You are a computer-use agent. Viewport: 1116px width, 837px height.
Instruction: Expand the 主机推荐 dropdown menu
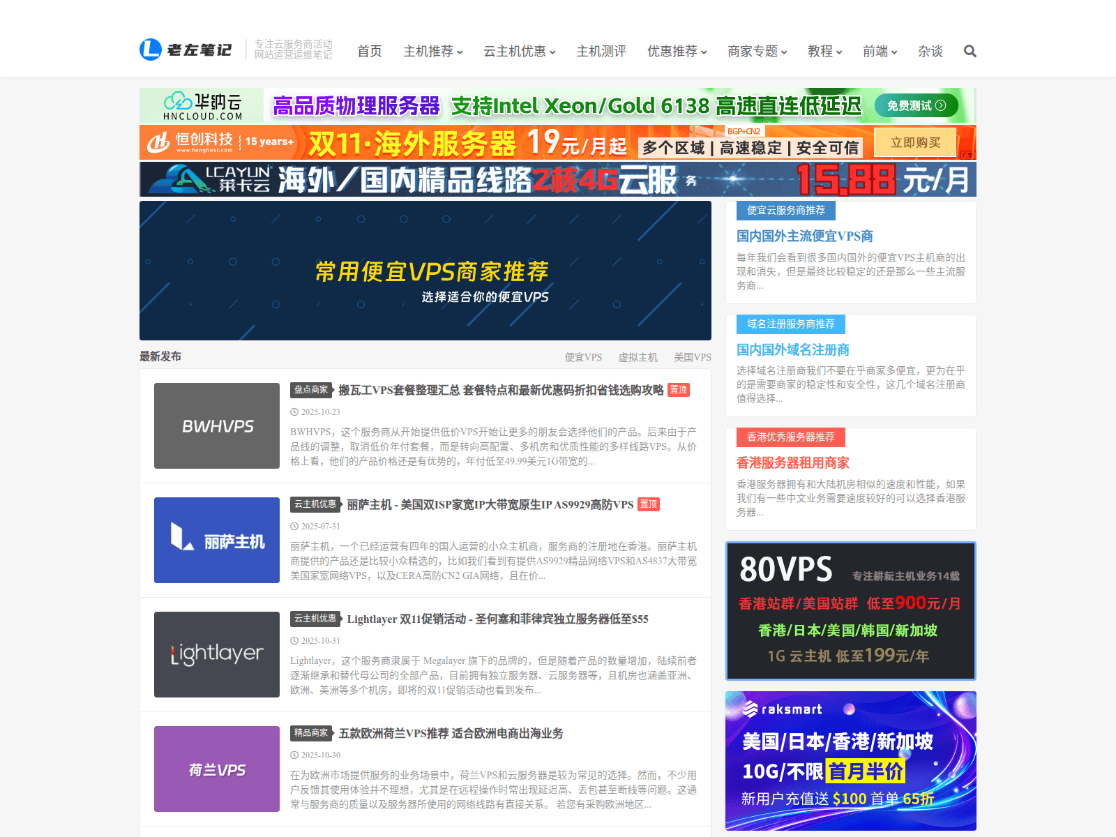tap(432, 51)
